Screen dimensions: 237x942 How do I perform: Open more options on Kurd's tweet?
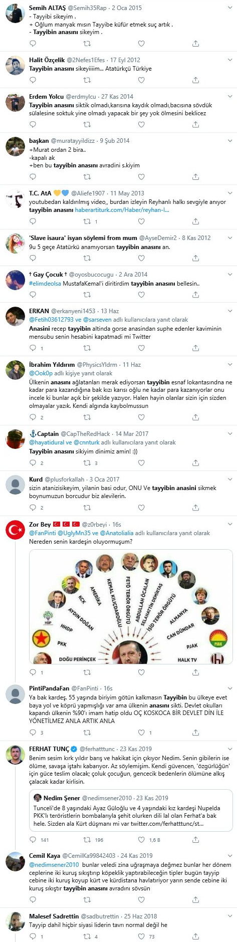230,479
